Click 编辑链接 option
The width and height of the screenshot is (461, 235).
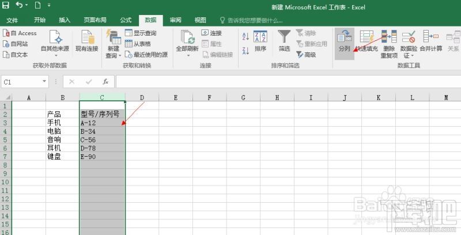217,54
